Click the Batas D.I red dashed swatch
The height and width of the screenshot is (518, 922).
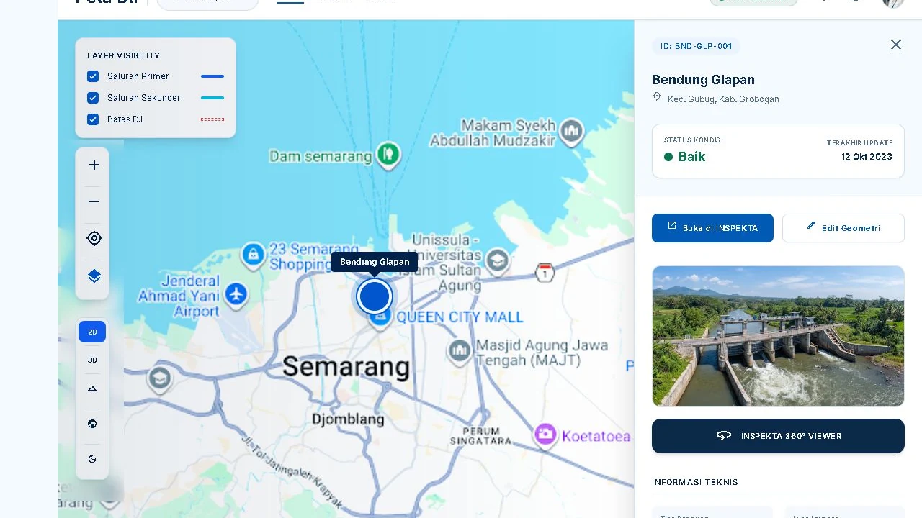(x=212, y=119)
